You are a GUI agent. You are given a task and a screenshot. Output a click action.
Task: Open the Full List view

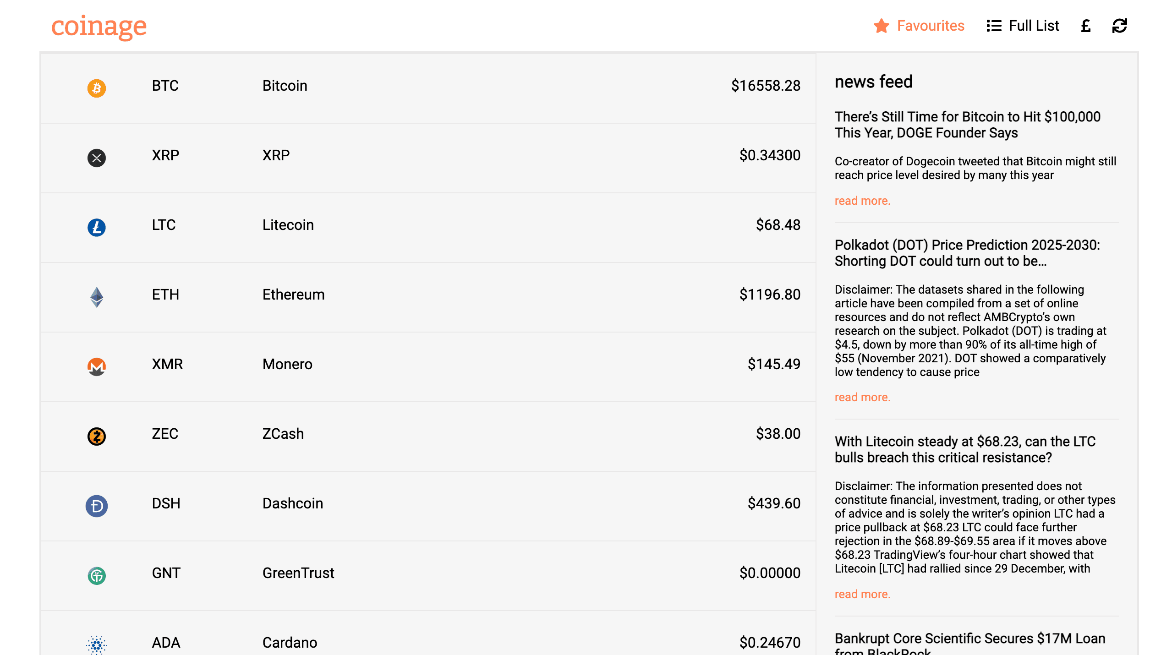tap(1023, 26)
